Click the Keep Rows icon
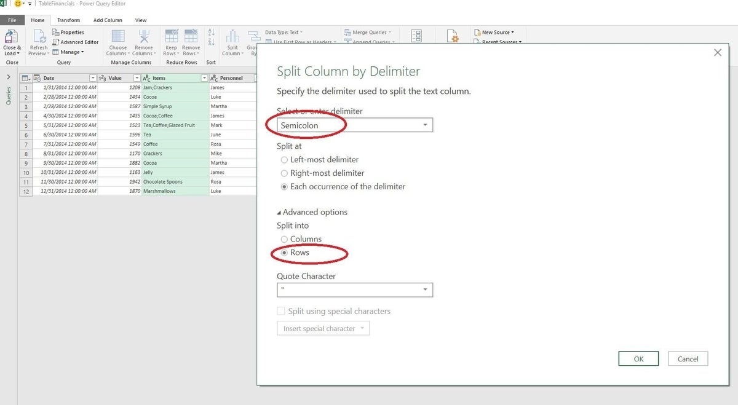This screenshot has width=738, height=405. 171,37
